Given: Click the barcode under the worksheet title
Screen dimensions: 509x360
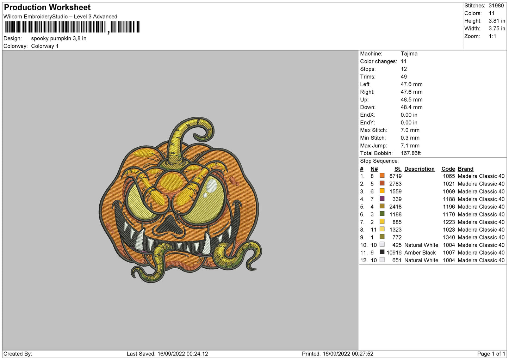Looking at the screenshot, I should tap(73, 27).
